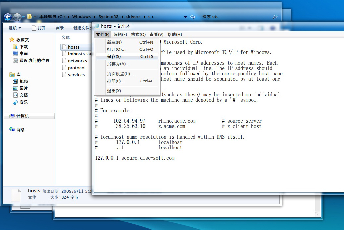This screenshot has height=230, width=344.
Task: Click the folder icon in address bar
Action: (29, 16)
